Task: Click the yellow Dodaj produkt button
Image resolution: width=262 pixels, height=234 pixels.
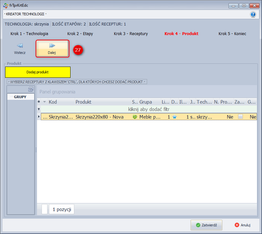Action: 38,72
